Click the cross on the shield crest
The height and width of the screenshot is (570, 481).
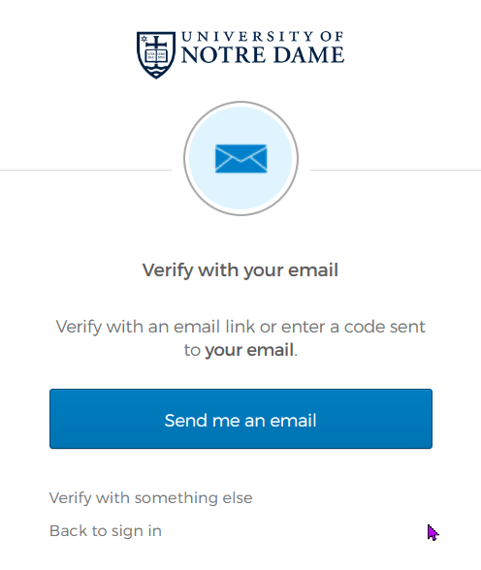(156, 44)
